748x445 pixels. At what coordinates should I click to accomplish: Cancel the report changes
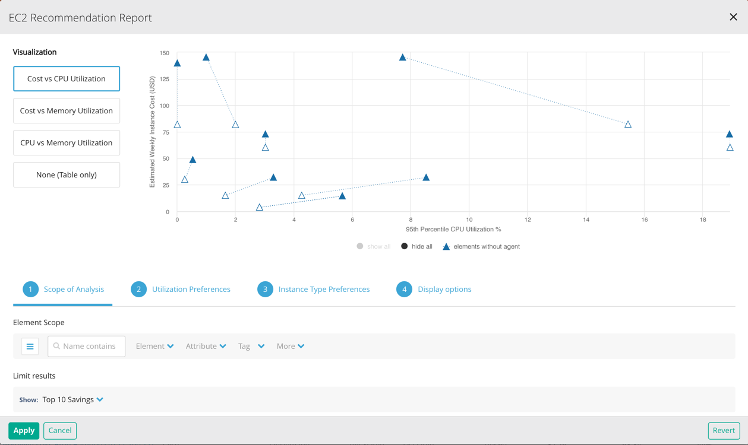[x=60, y=431]
